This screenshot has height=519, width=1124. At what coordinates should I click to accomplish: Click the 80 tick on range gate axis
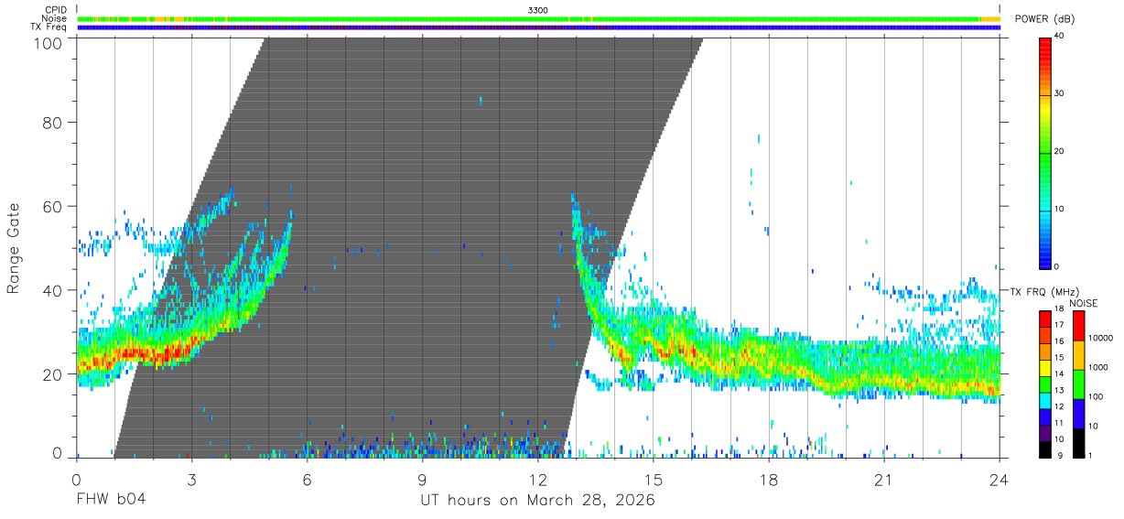pyautogui.click(x=52, y=123)
